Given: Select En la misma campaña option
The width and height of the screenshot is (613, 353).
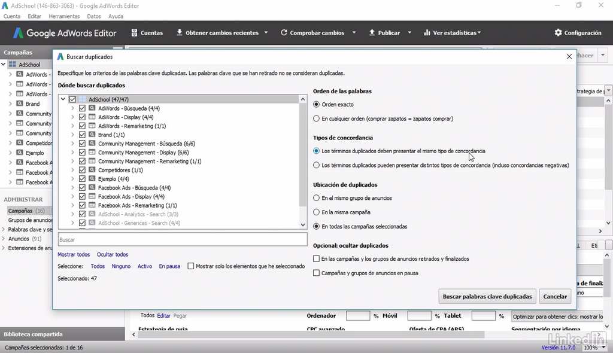Looking at the screenshot, I should [316, 212].
